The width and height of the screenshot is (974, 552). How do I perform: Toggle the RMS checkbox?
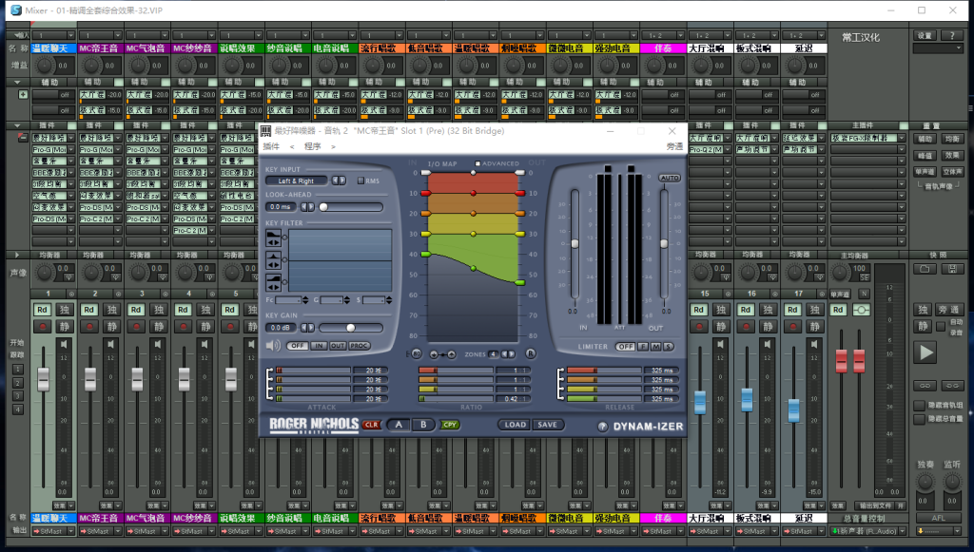[360, 181]
